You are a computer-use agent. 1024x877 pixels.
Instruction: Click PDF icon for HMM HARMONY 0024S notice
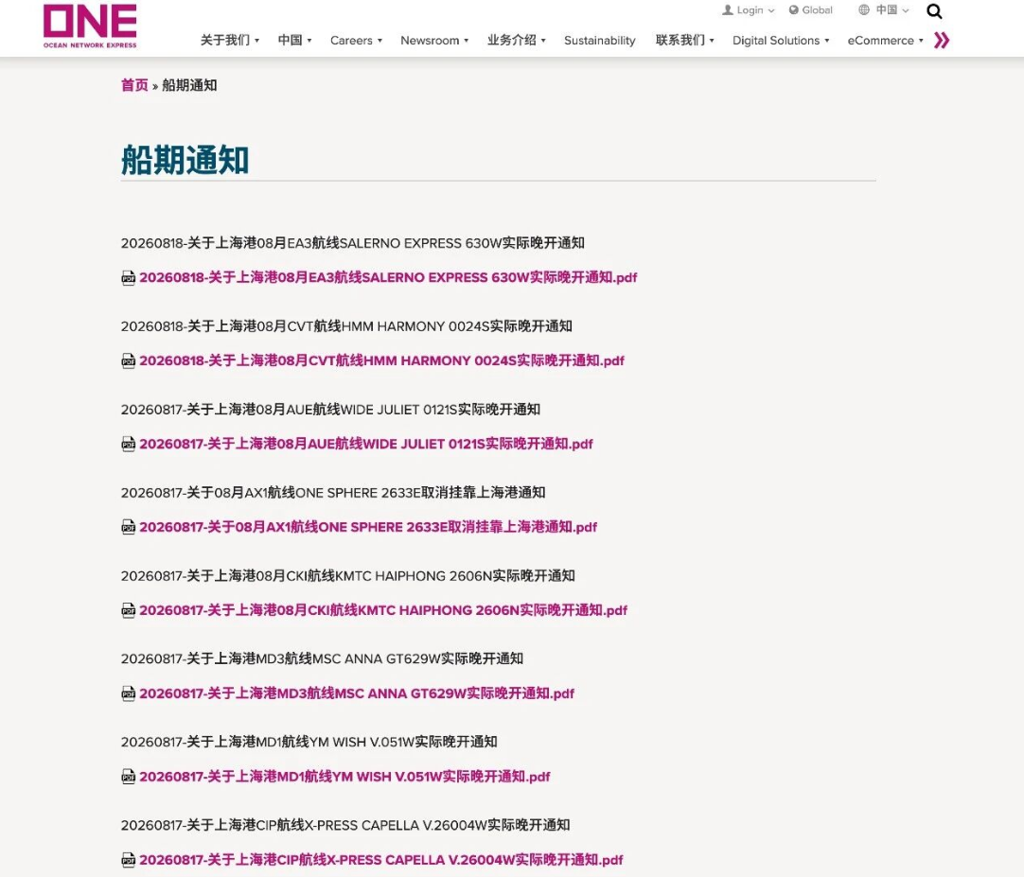(129, 360)
